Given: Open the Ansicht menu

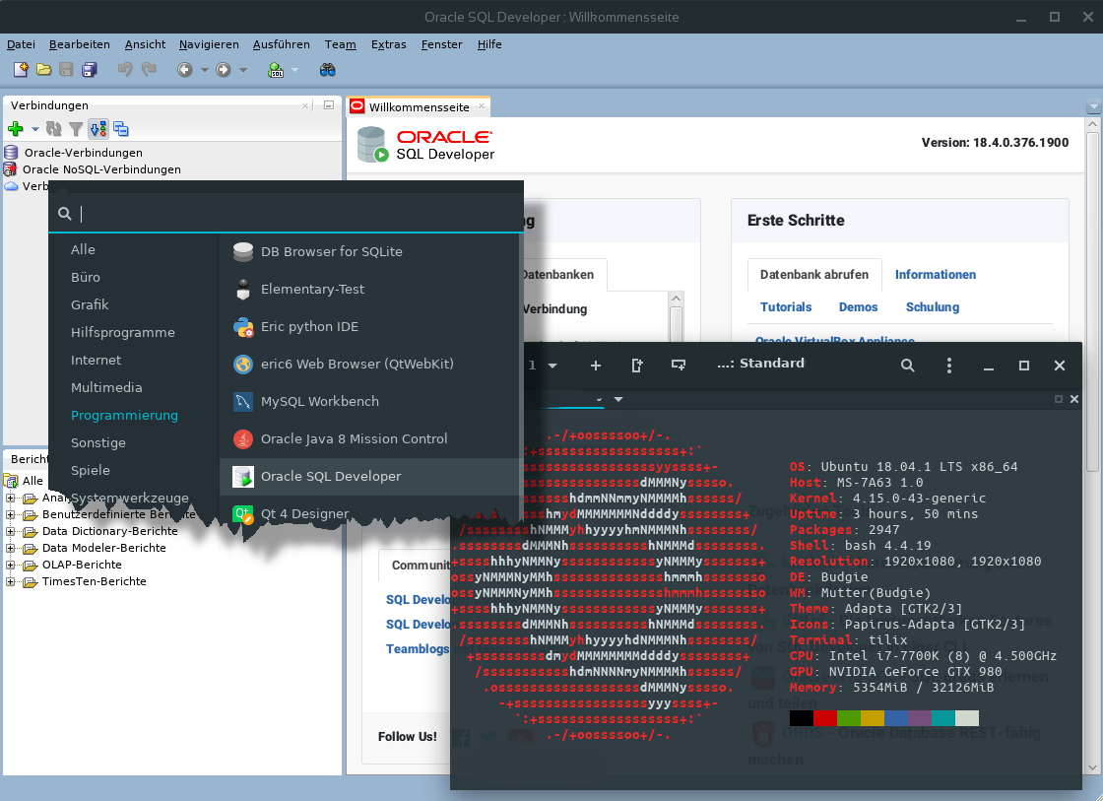Looking at the screenshot, I should [x=145, y=44].
